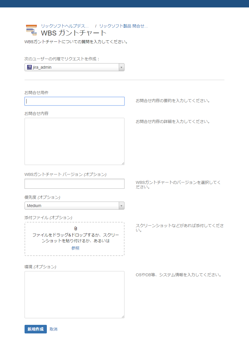
Task: Click the file drag-and-drop attachment area text
Action: [76, 238]
